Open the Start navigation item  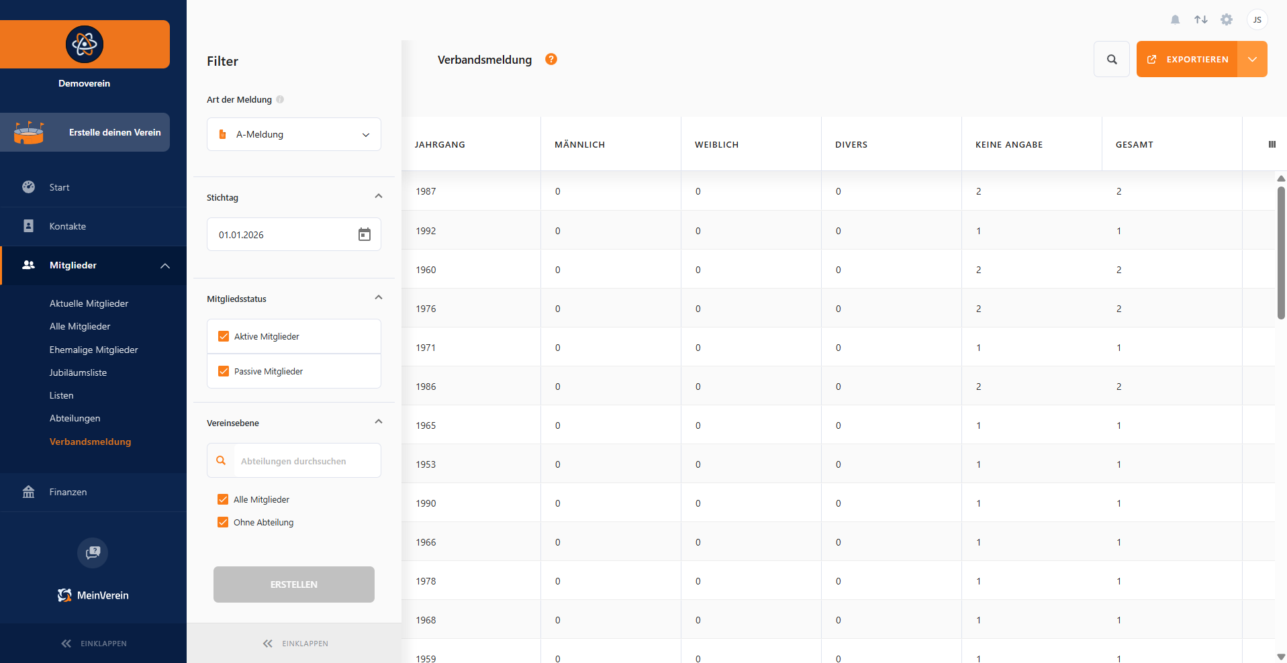pos(93,187)
